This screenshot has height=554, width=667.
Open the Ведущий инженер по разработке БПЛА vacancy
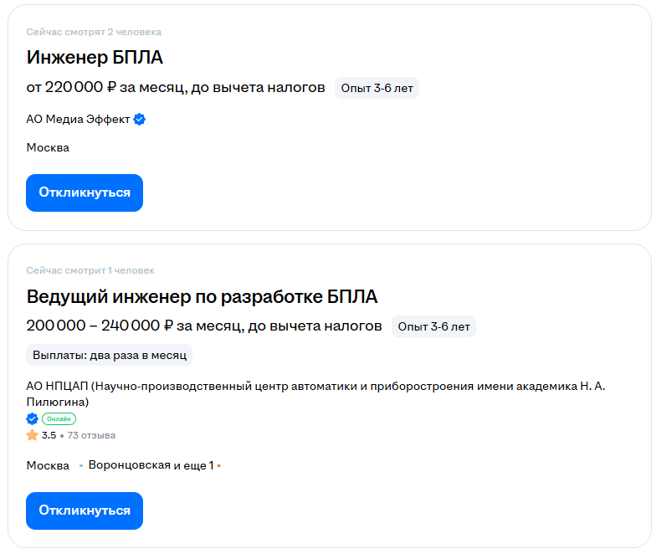click(202, 296)
